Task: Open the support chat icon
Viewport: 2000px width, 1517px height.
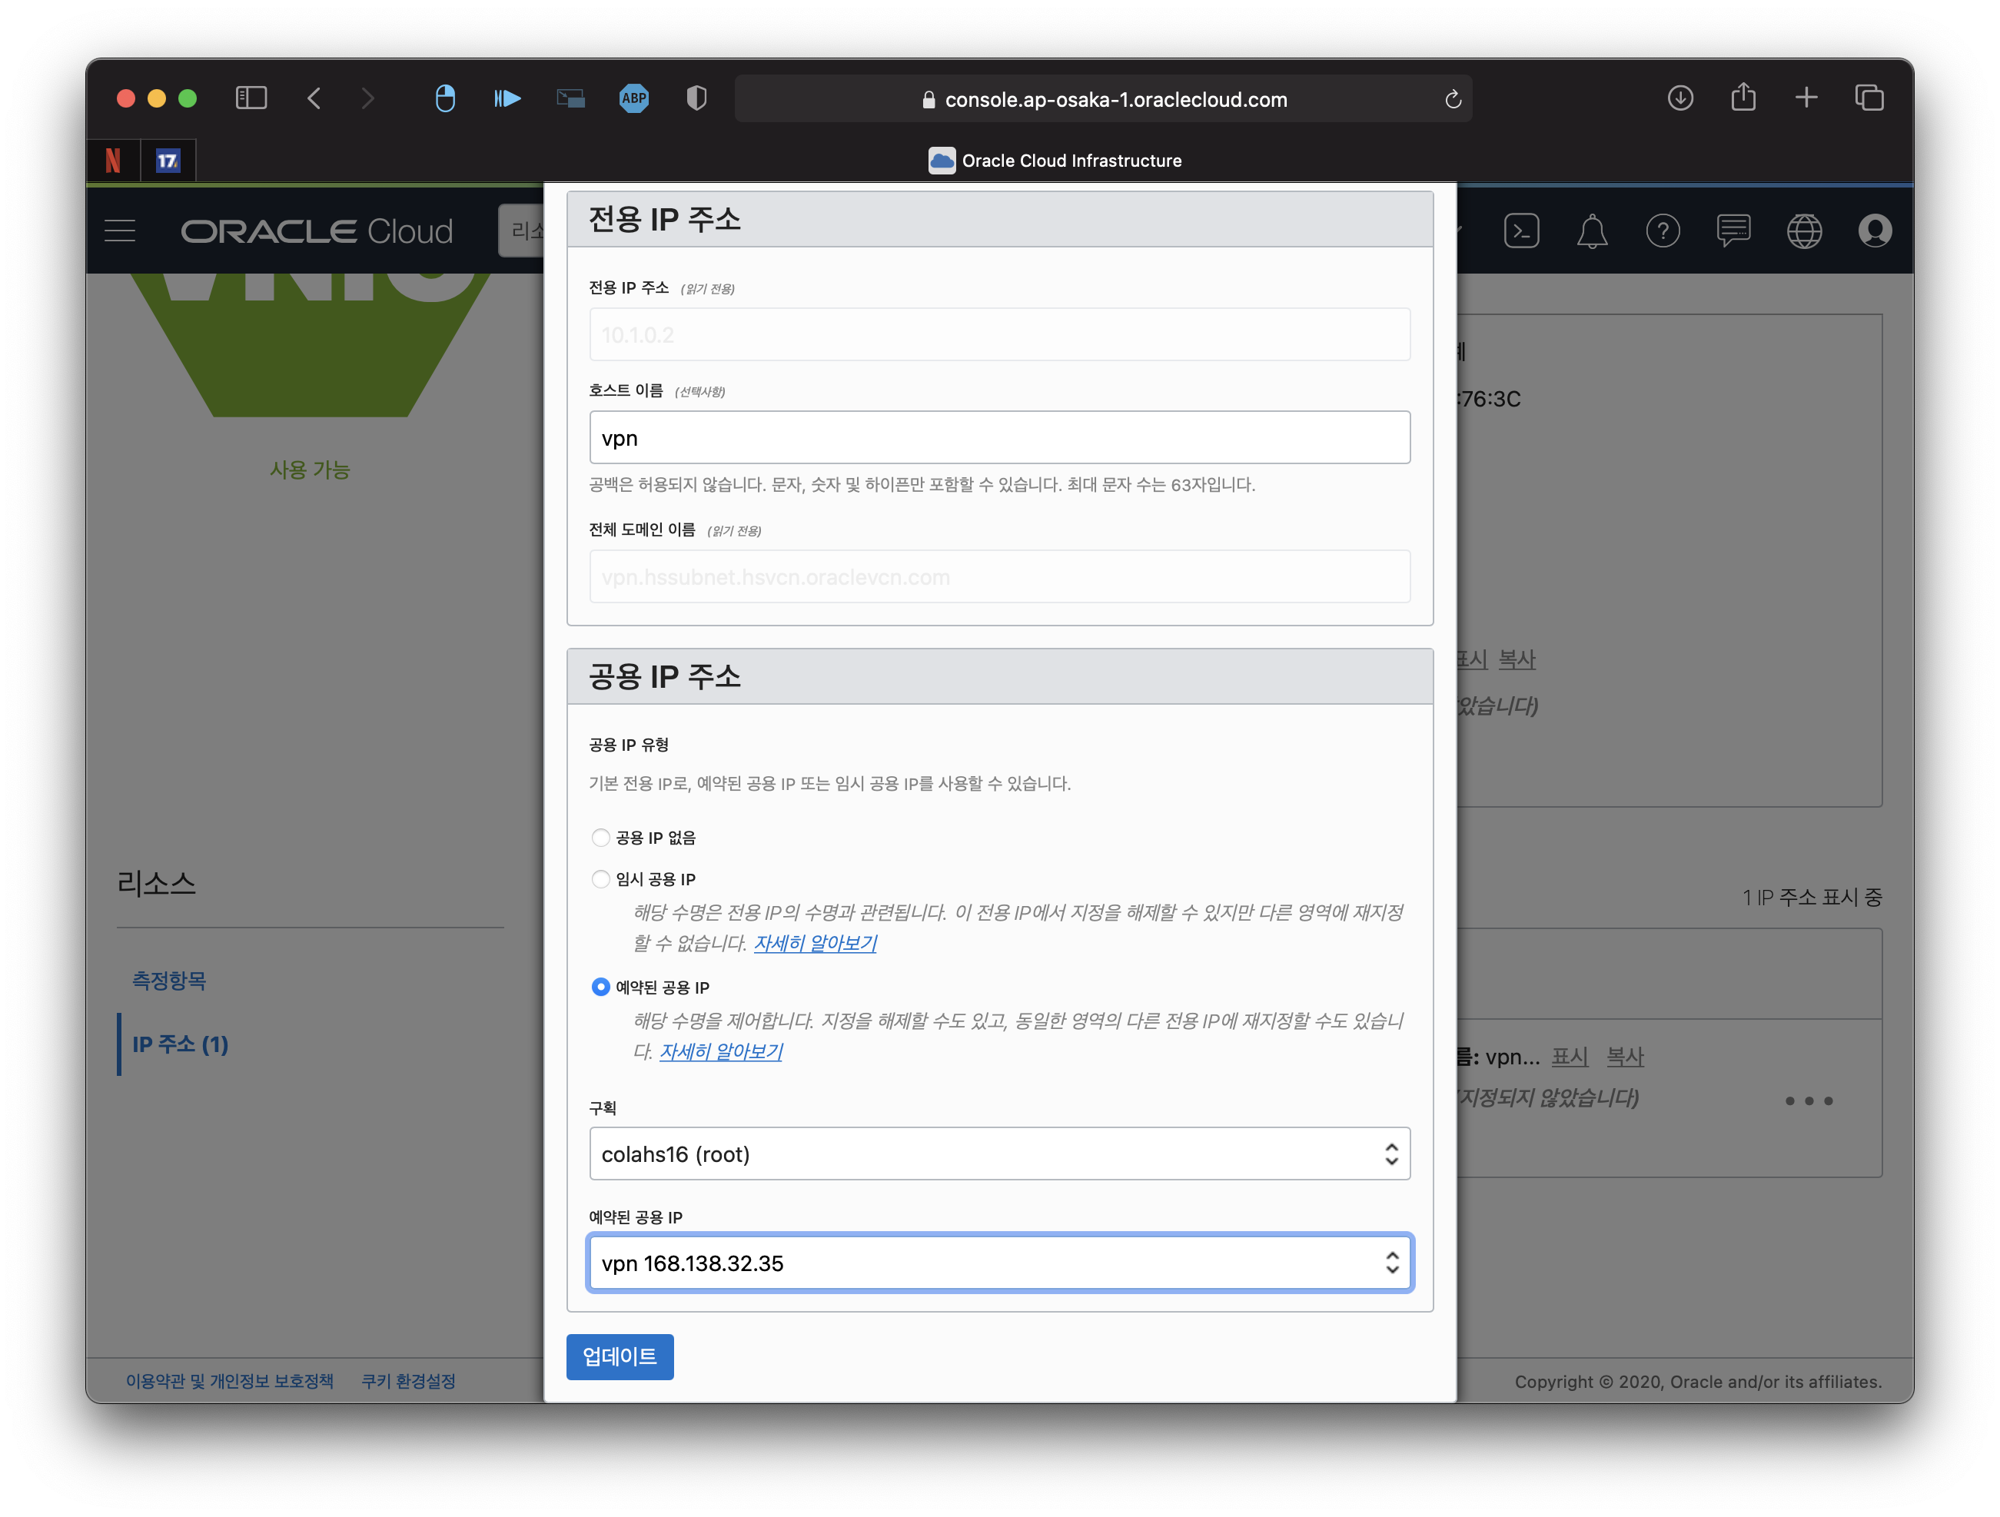Action: point(1733,231)
